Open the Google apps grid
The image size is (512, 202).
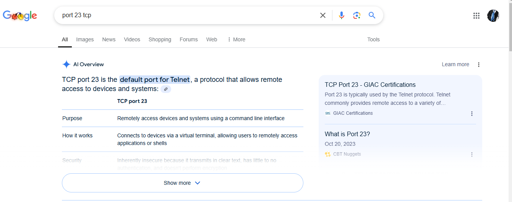click(476, 16)
